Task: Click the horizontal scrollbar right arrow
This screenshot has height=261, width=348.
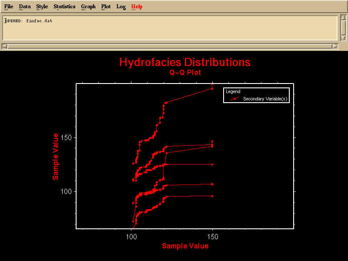Action: click(335, 47)
